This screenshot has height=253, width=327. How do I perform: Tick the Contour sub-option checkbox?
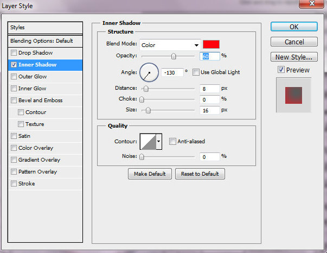(x=21, y=112)
